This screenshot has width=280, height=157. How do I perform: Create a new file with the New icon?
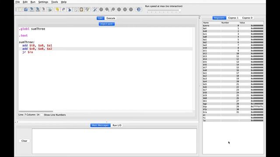(20, 10)
